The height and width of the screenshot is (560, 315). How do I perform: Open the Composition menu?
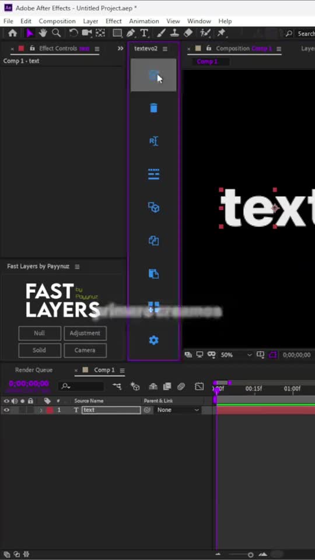57,21
